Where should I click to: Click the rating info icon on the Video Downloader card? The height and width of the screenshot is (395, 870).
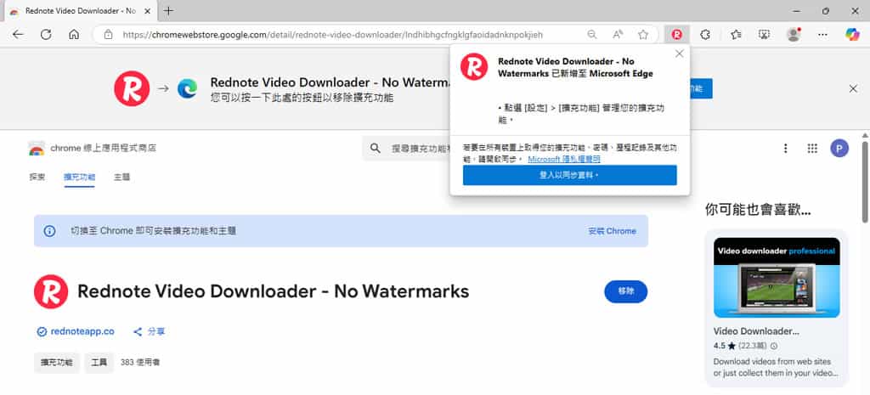point(774,346)
